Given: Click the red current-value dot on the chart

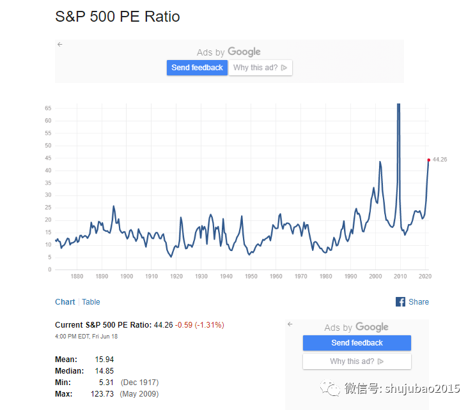Looking at the screenshot, I should click(429, 160).
